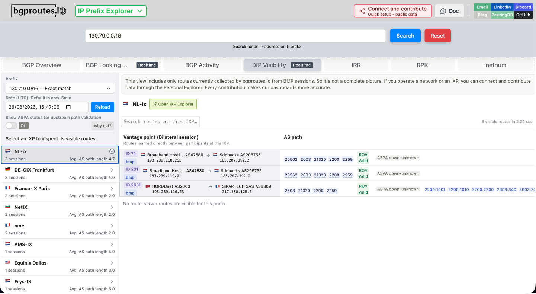
Task: Click the 2200:1001 community tag
Action: (435, 189)
